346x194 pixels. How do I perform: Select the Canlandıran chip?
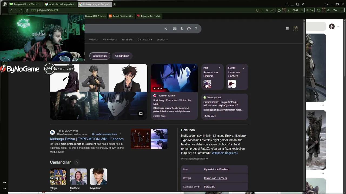point(122,56)
